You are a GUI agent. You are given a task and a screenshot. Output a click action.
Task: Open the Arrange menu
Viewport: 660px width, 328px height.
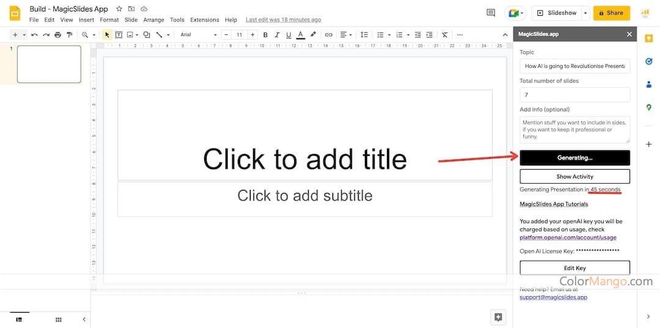153,20
